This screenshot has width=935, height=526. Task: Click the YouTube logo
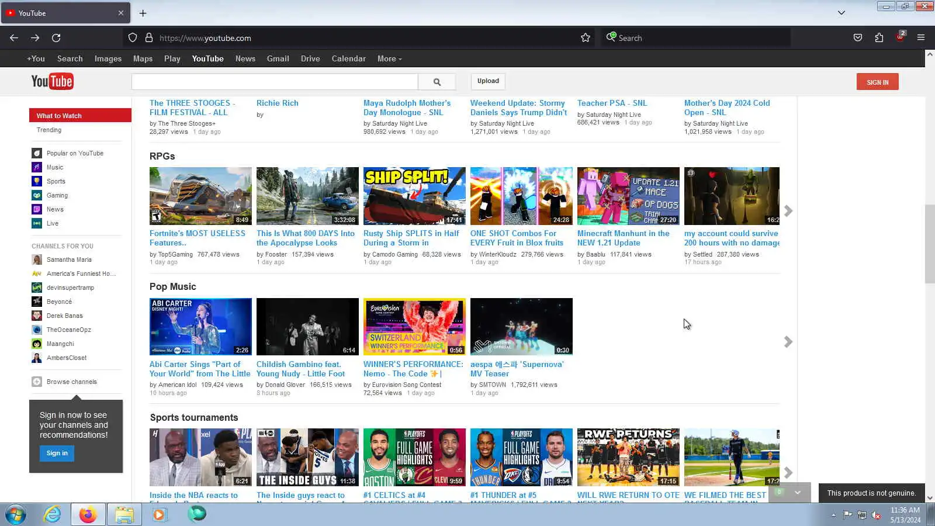(x=52, y=81)
